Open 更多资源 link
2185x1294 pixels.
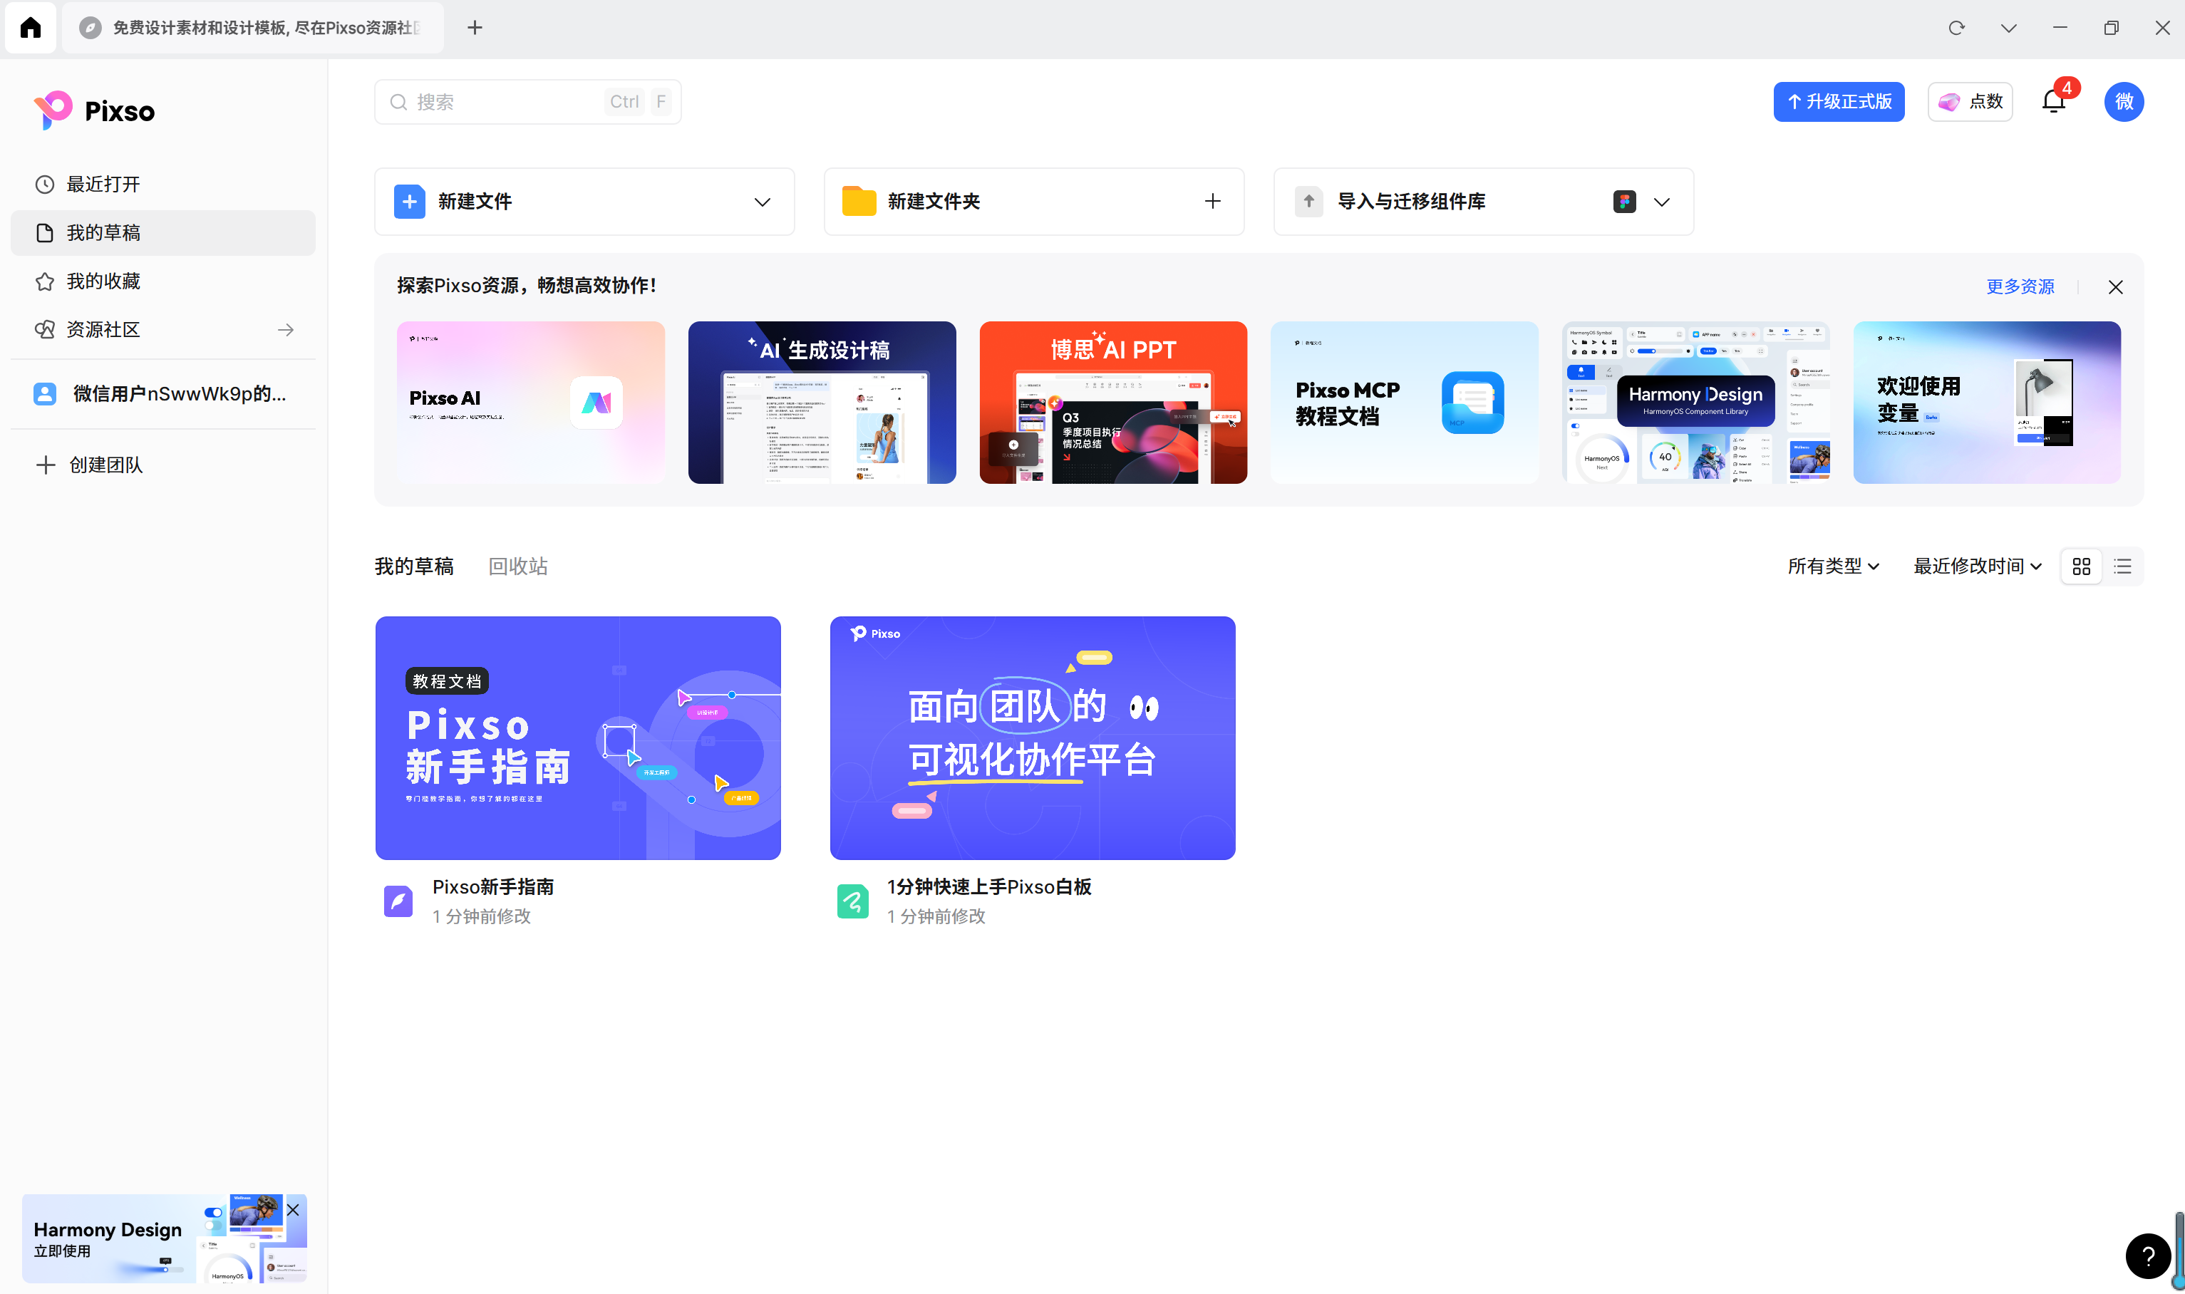pyautogui.click(x=2020, y=286)
